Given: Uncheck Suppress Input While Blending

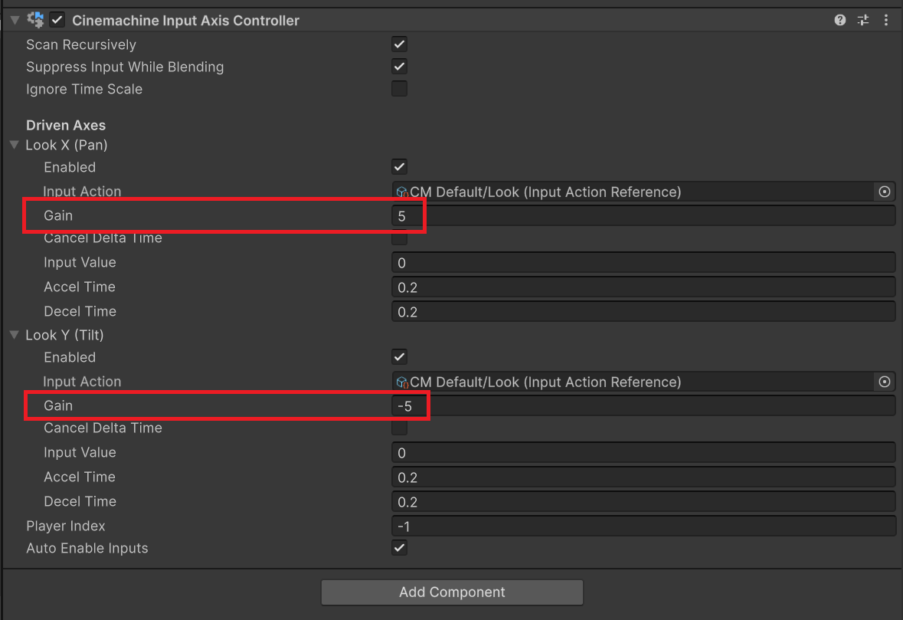Looking at the screenshot, I should pyautogui.click(x=399, y=67).
